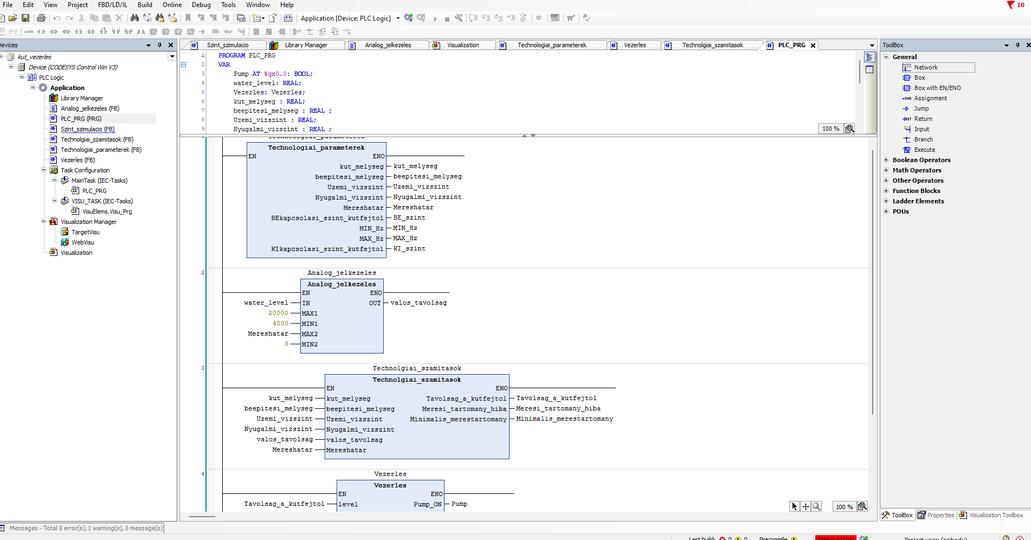Open the Messages panel summary
The width and height of the screenshot is (1031, 540).
[x=86, y=528]
